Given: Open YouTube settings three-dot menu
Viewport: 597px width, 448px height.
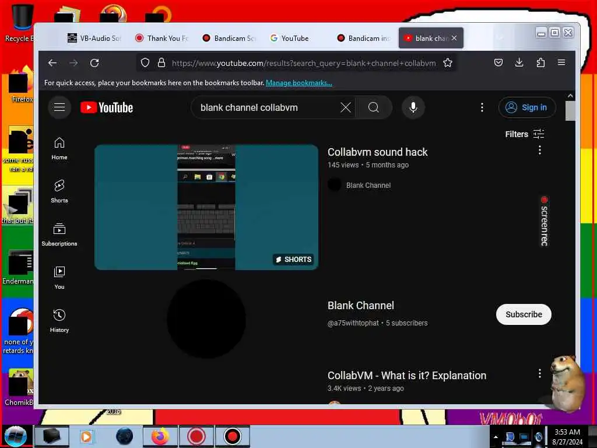Looking at the screenshot, I should tap(482, 107).
